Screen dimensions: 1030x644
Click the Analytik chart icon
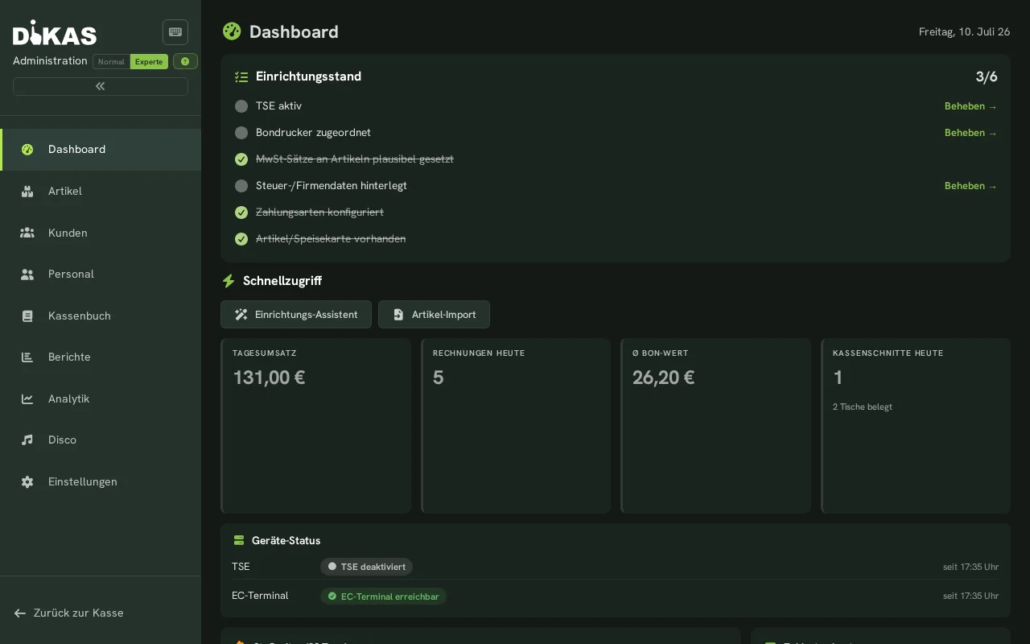pyautogui.click(x=27, y=398)
